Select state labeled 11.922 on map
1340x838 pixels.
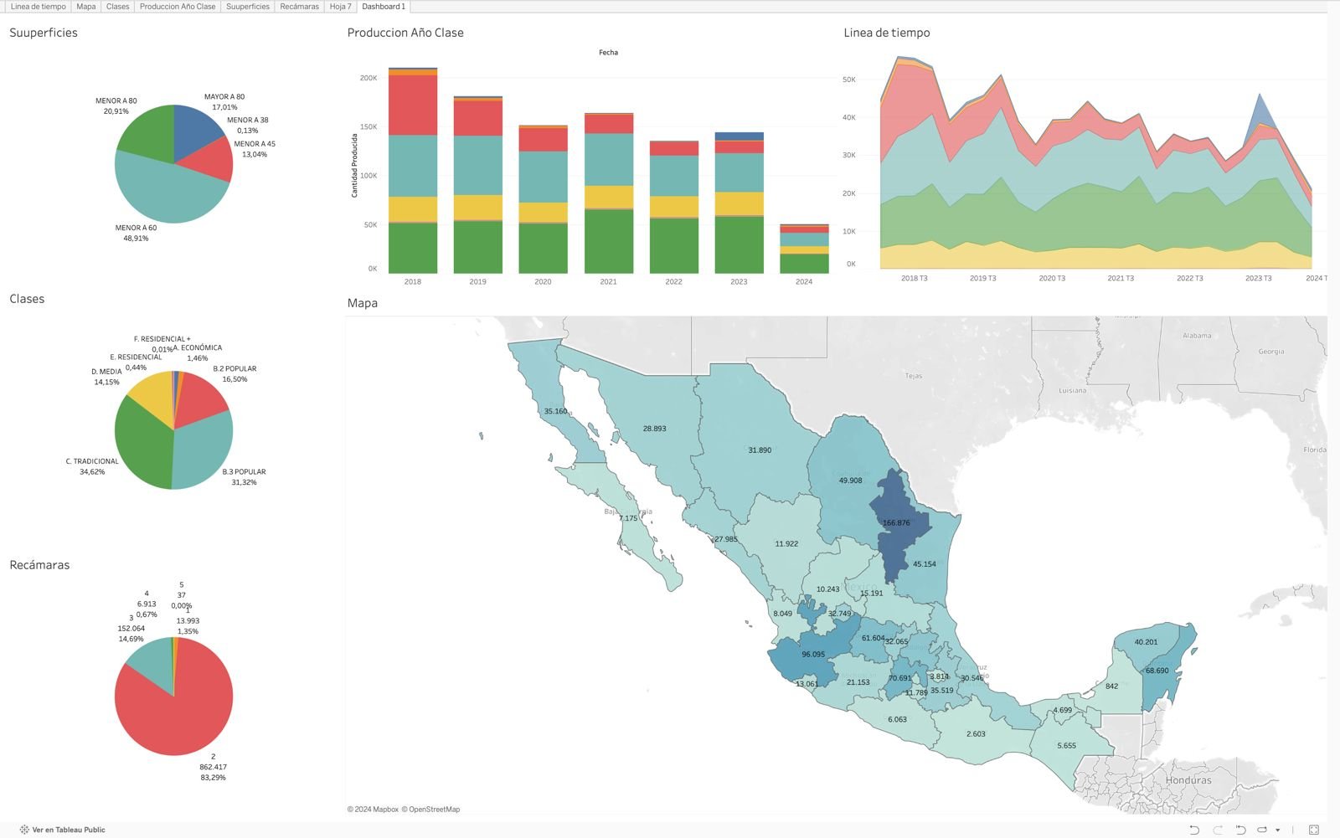tap(786, 542)
